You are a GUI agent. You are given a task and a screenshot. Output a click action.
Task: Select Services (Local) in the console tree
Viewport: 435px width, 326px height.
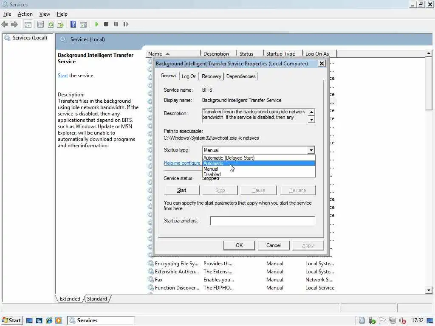tap(30, 38)
